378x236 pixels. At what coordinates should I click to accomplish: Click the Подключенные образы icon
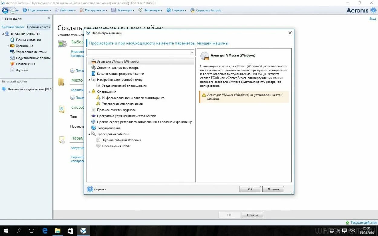(x=12, y=58)
